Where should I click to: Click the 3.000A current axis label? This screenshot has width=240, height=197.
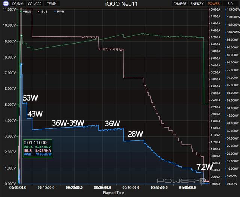coord(216,79)
